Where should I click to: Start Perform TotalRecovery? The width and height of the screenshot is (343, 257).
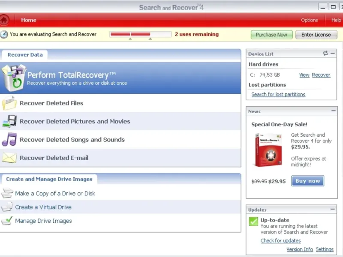tap(120, 78)
